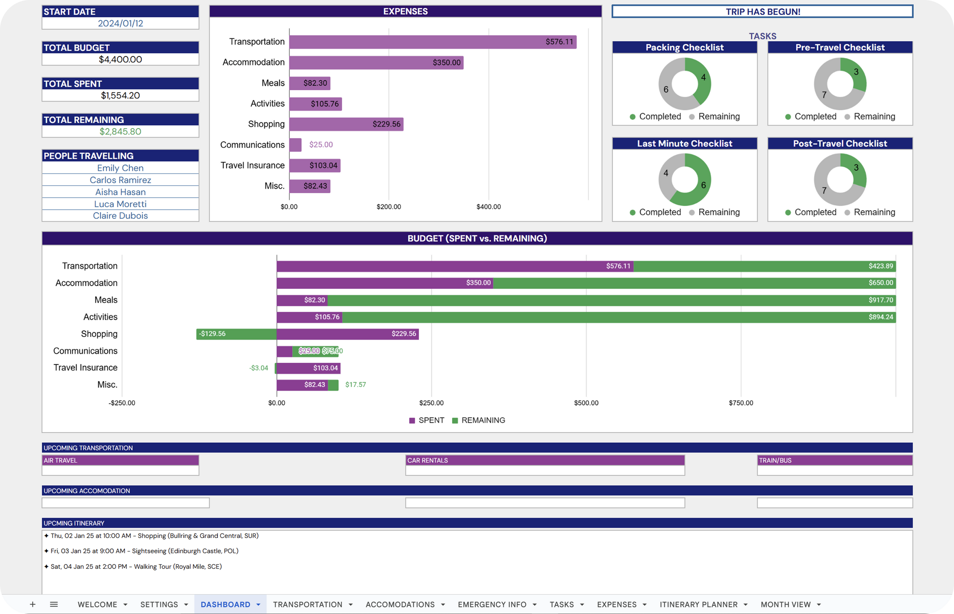
Task: Click the start date 2024/01/12 cell
Action: coord(120,23)
